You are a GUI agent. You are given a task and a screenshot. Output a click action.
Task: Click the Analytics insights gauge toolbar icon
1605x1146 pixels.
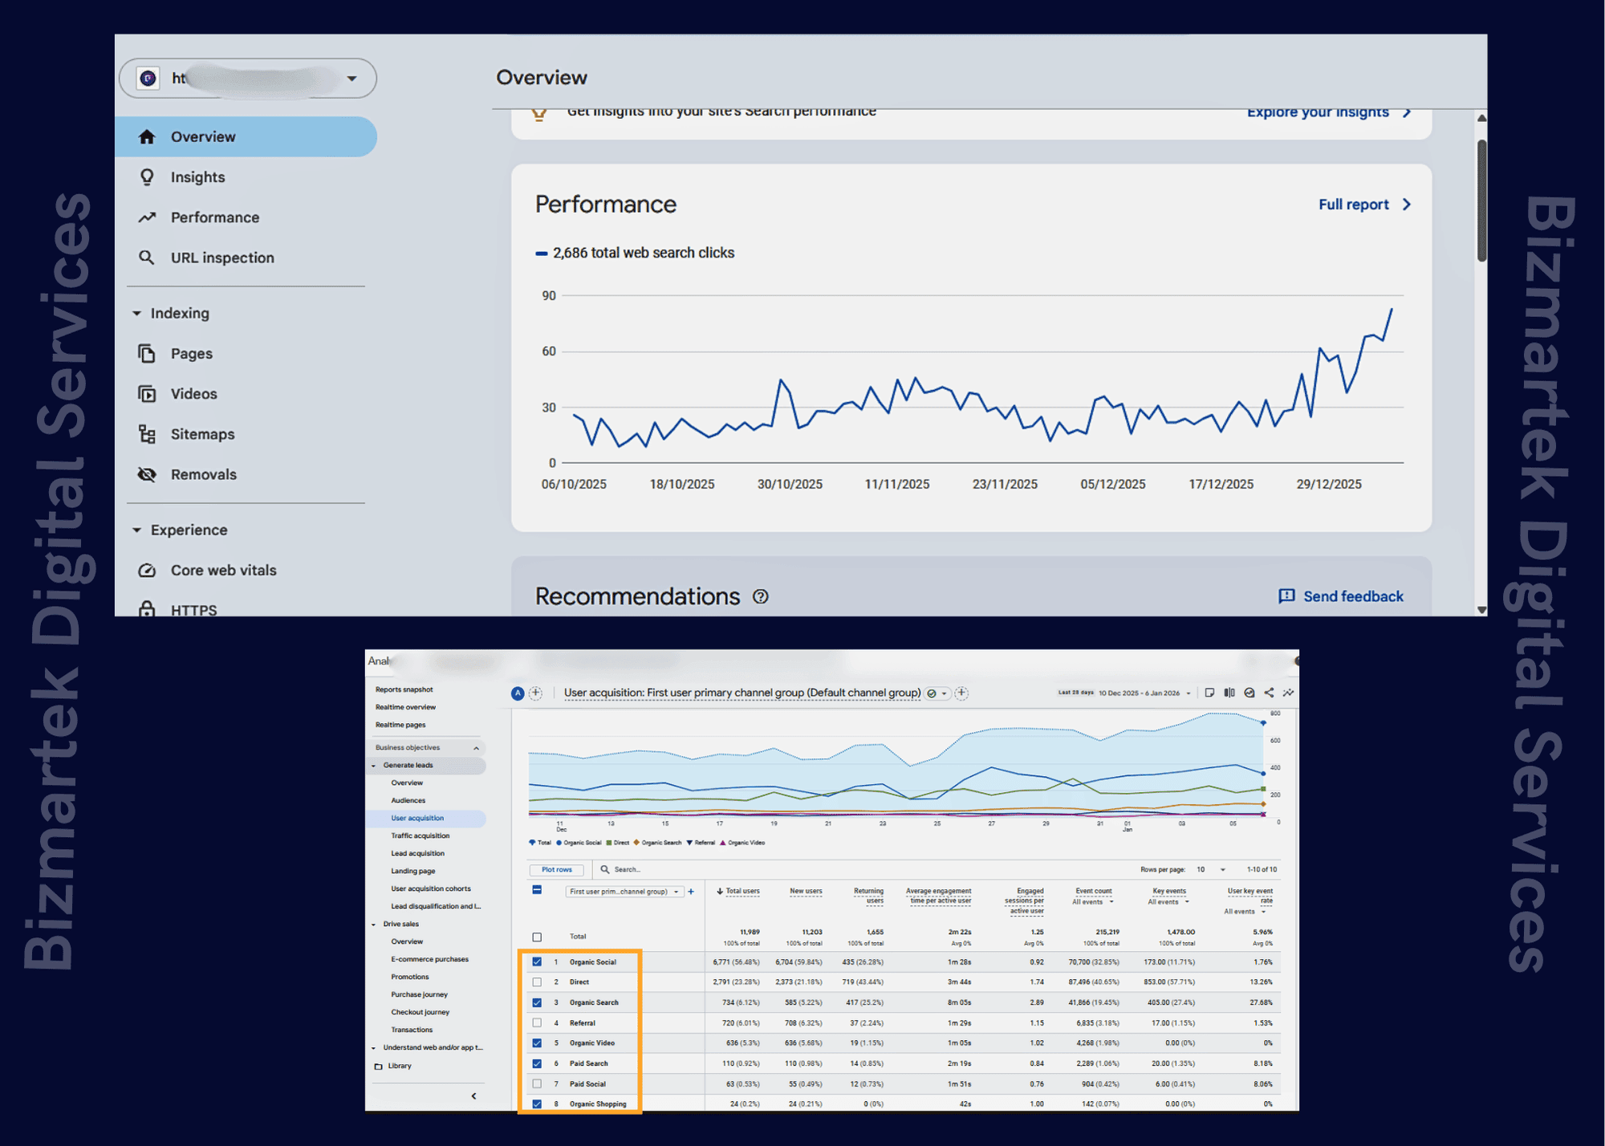[x=1249, y=693]
